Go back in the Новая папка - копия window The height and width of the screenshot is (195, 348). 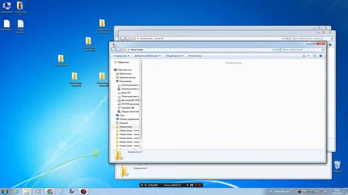(x=122, y=38)
